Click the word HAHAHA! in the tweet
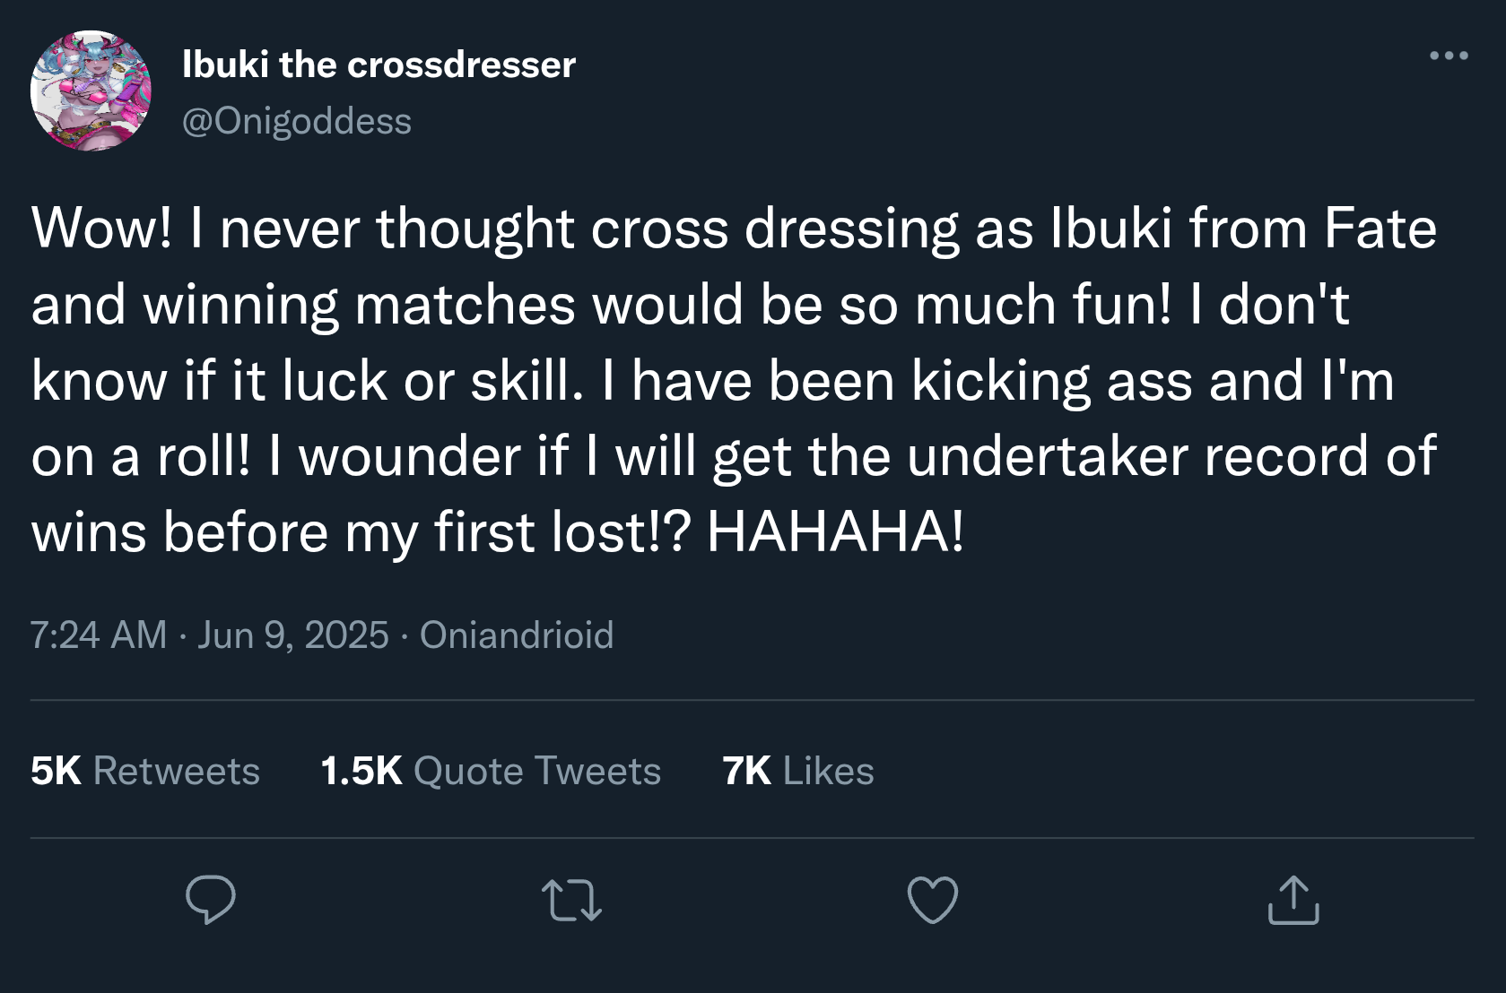Screen dimensions: 1506x993 pos(835,532)
